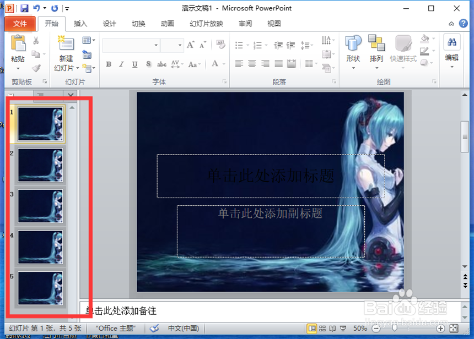Screen dimensions: 474x339
Task: Click the bullets list icon
Action: (239, 45)
